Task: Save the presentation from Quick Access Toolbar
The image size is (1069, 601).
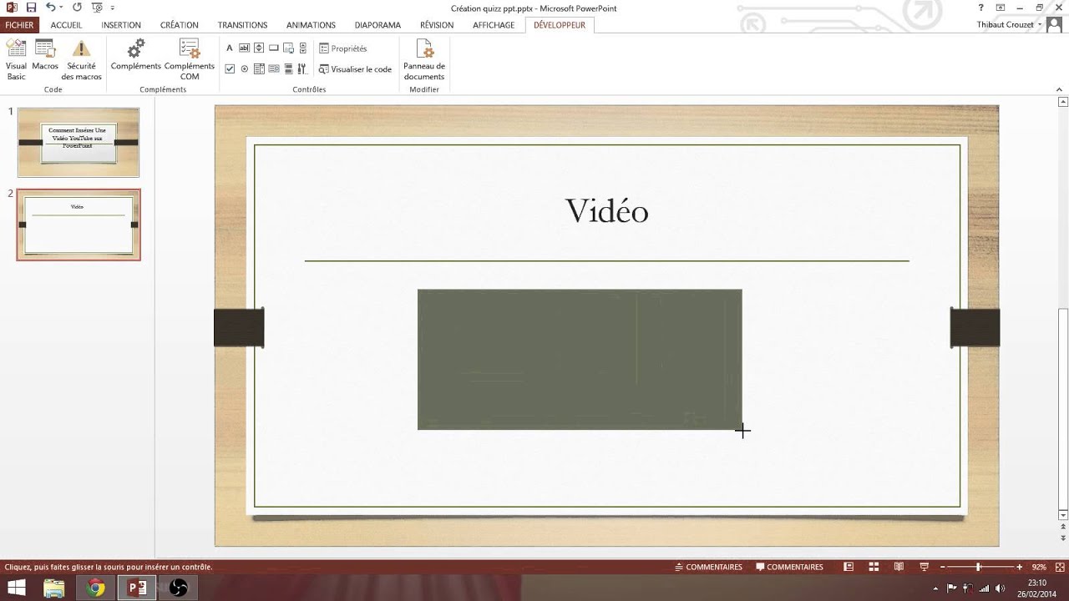Action: [x=31, y=8]
